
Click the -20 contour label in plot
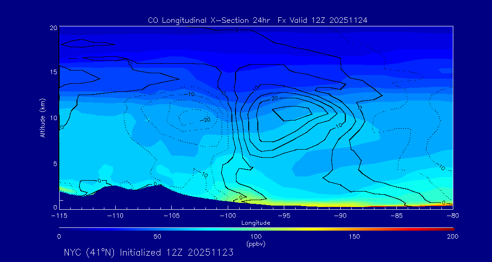(x=206, y=120)
